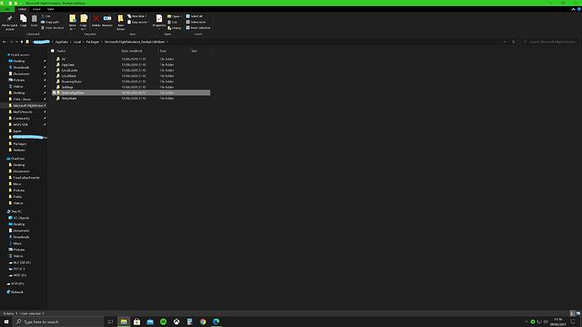Open Community in Quick access

(22, 118)
